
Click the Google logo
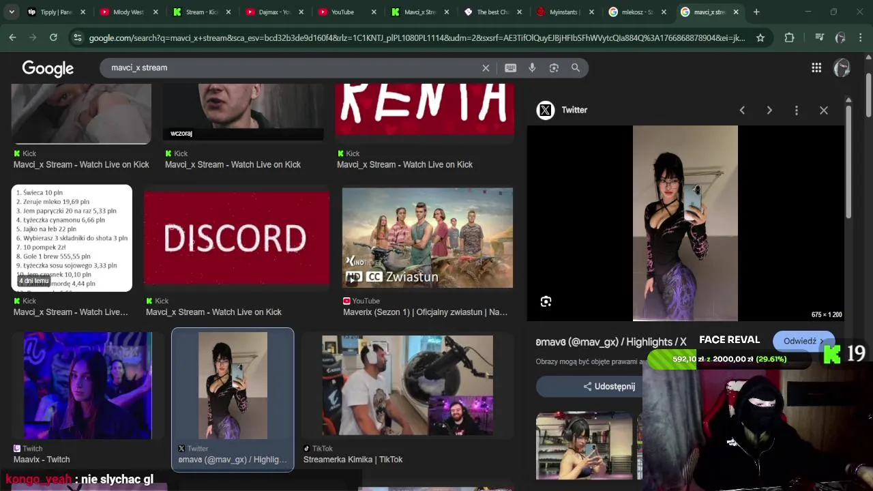point(48,68)
